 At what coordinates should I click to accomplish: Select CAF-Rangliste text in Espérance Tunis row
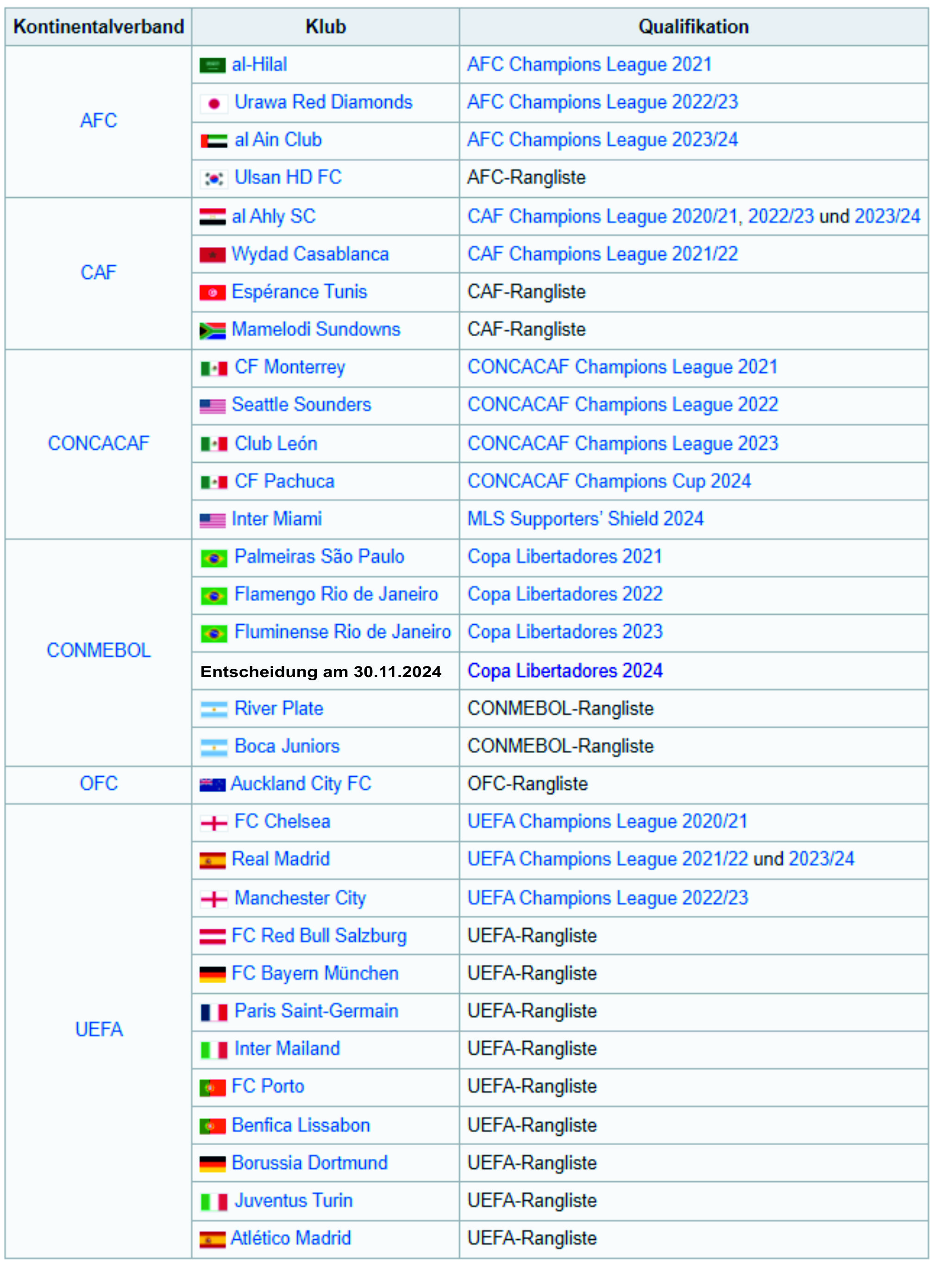tap(527, 292)
